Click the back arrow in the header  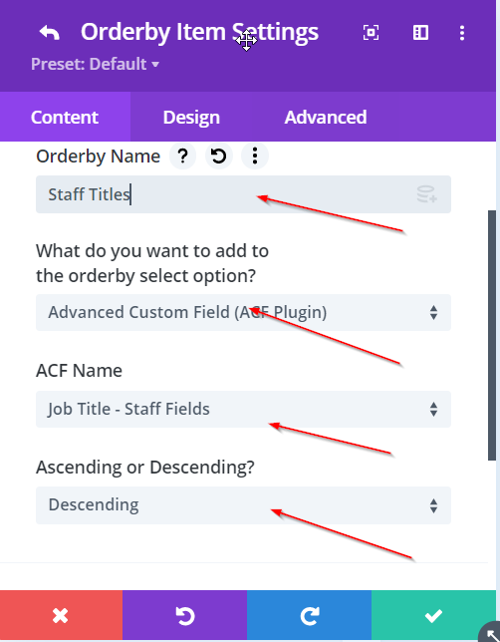coord(50,32)
